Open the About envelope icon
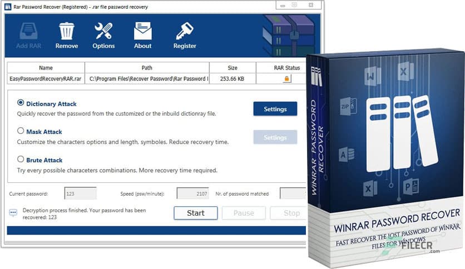The height and width of the screenshot is (269, 465). tap(142, 31)
